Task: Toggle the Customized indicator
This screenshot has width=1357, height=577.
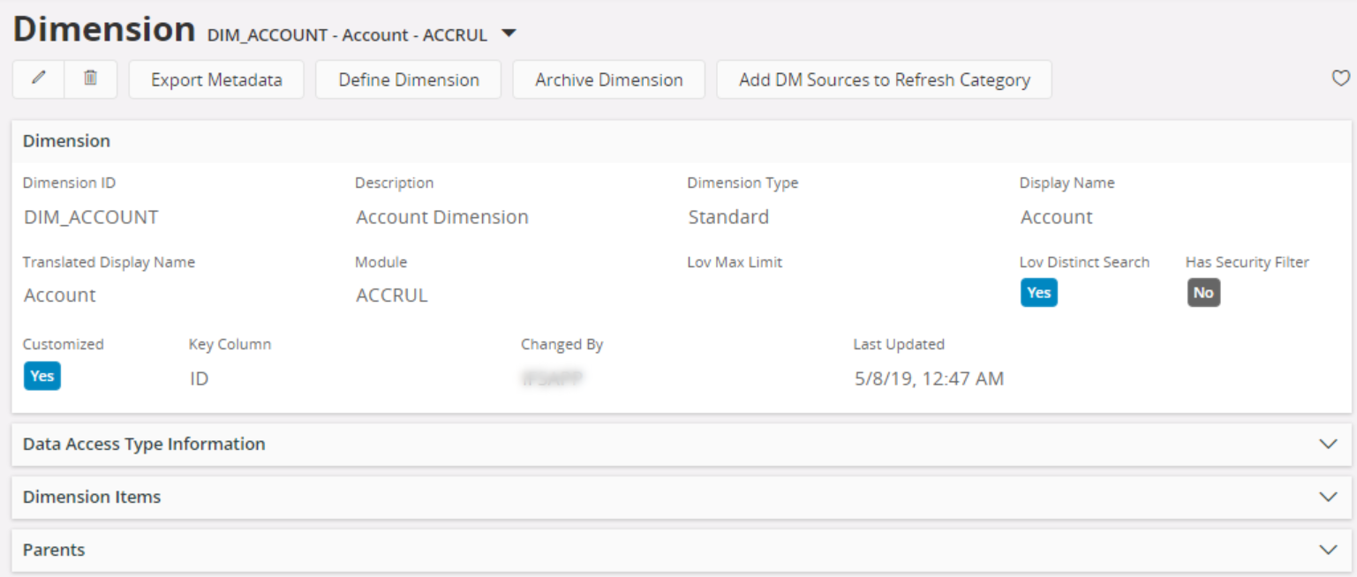Action: tap(41, 375)
